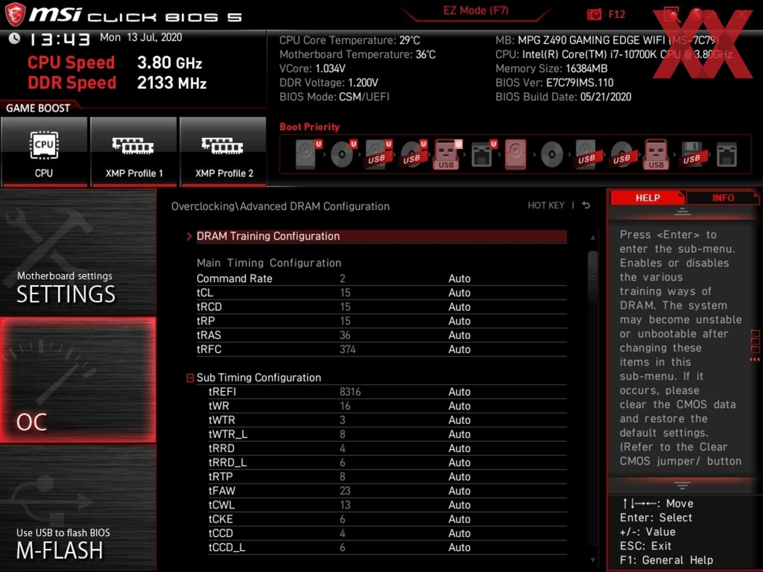Select the legacy USB key boot icon
763x572 pixels.
pos(656,154)
